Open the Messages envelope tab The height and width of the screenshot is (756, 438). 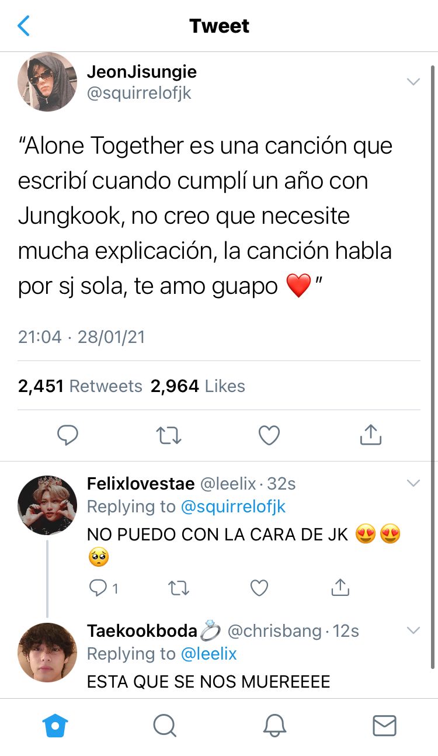(x=384, y=726)
